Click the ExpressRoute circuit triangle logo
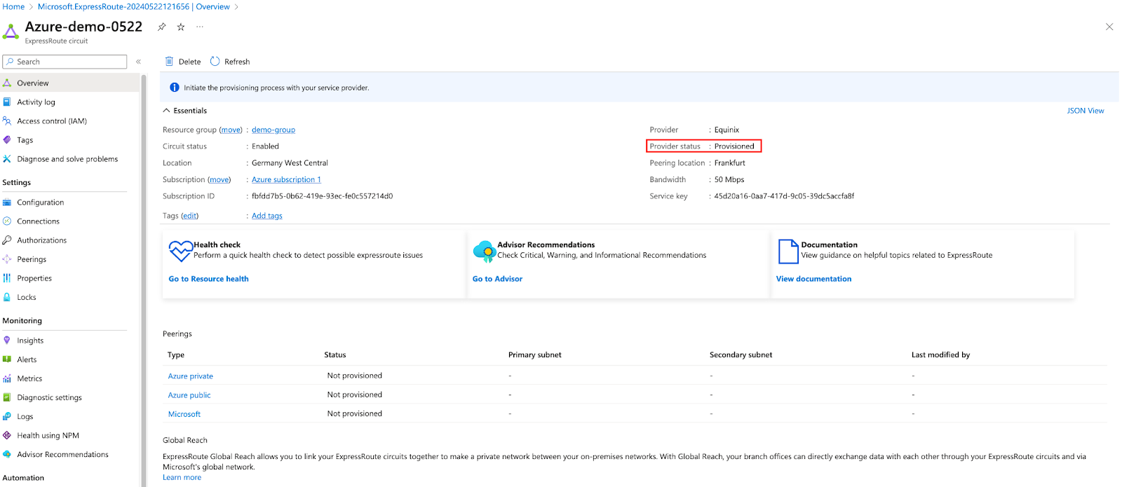Viewport: 1122px width, 487px height. pos(11,32)
